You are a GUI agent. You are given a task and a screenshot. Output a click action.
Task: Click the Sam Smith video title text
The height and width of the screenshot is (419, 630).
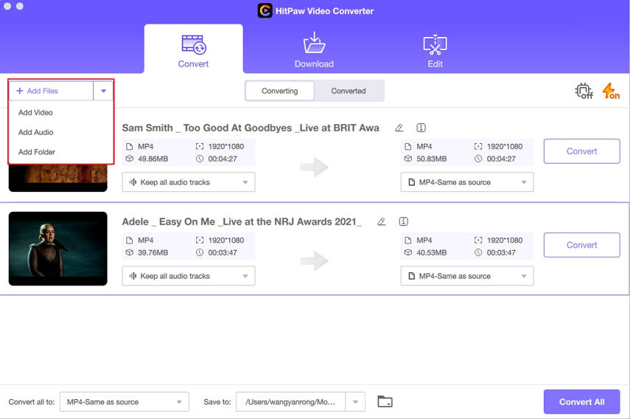coord(251,128)
